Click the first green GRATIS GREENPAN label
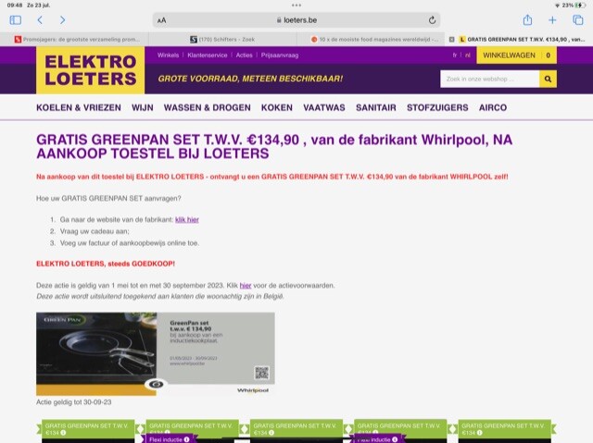Screen dimensions: 593x443 click(x=88, y=429)
